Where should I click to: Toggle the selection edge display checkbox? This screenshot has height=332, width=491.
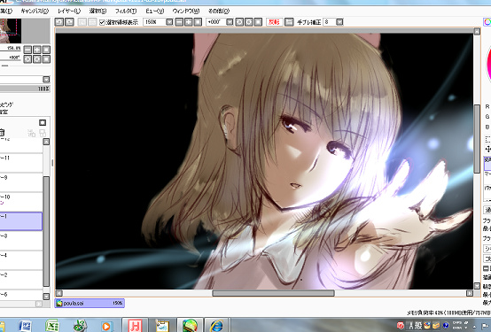pos(102,22)
